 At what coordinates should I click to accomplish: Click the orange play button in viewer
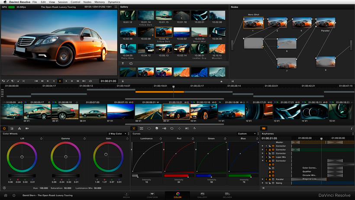[60, 81]
